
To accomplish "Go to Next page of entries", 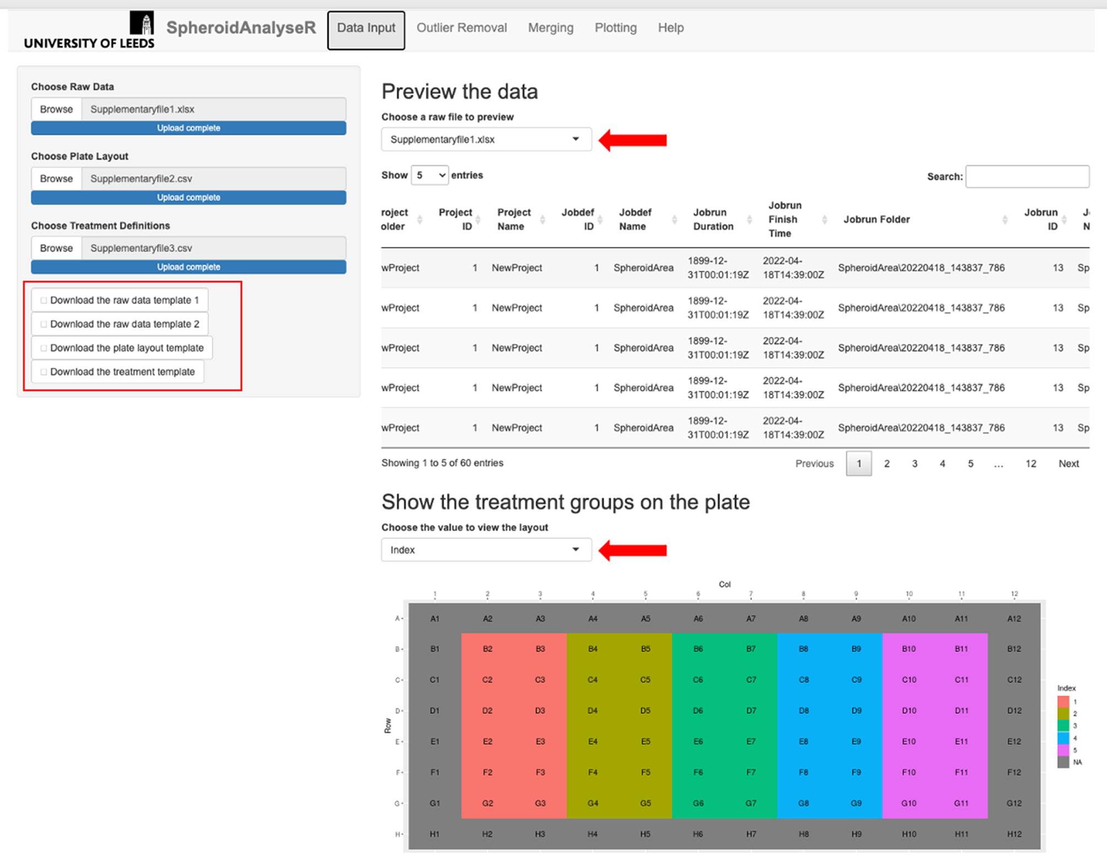I will (x=1068, y=463).
